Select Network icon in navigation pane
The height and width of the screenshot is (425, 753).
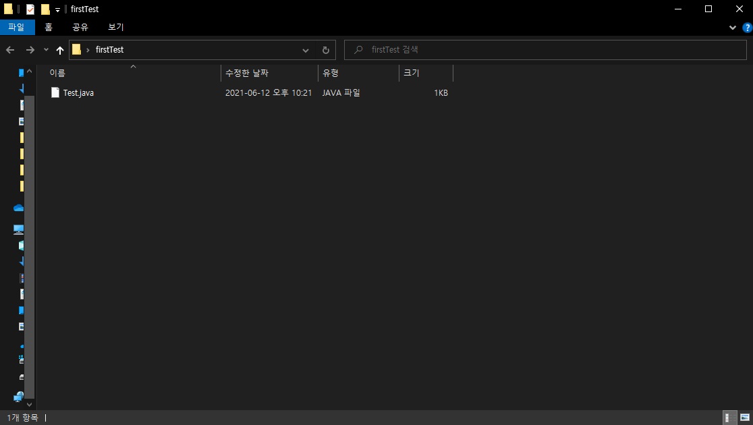tap(18, 397)
